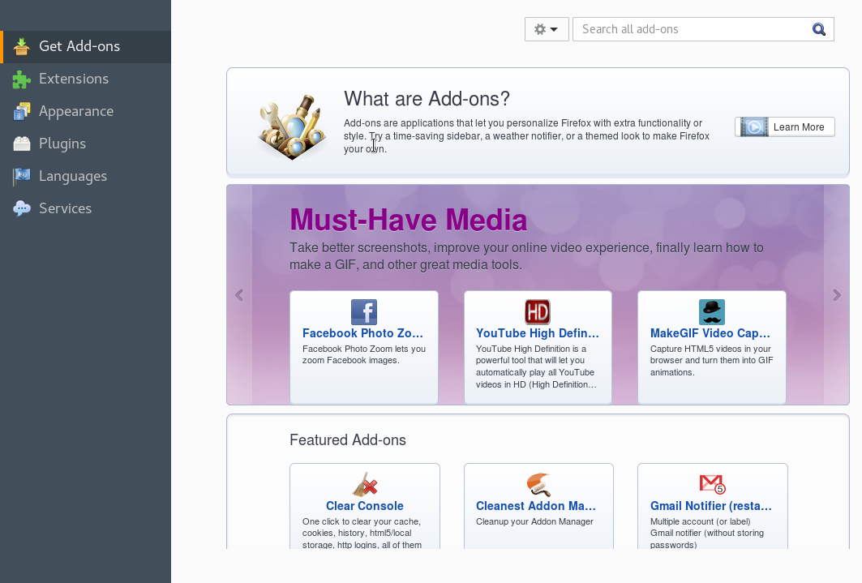Open the Appearance category
862x583 pixels.
(x=75, y=111)
